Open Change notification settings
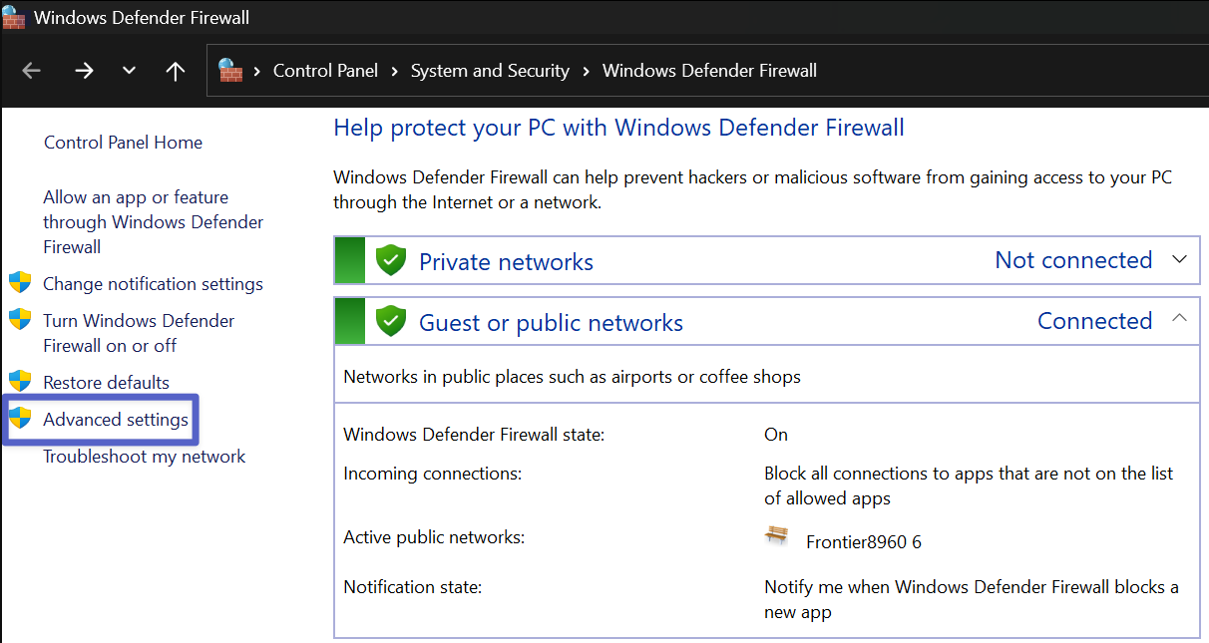Screen dimensions: 1209x643 153,284
